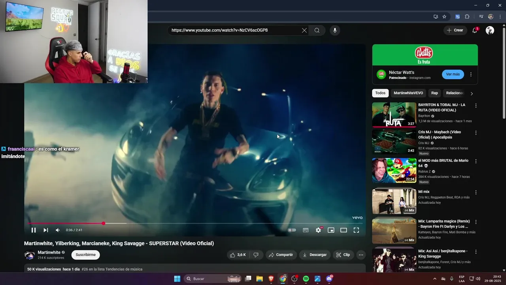
Task: Open the Chrome three-dot menu
Action: point(500,17)
